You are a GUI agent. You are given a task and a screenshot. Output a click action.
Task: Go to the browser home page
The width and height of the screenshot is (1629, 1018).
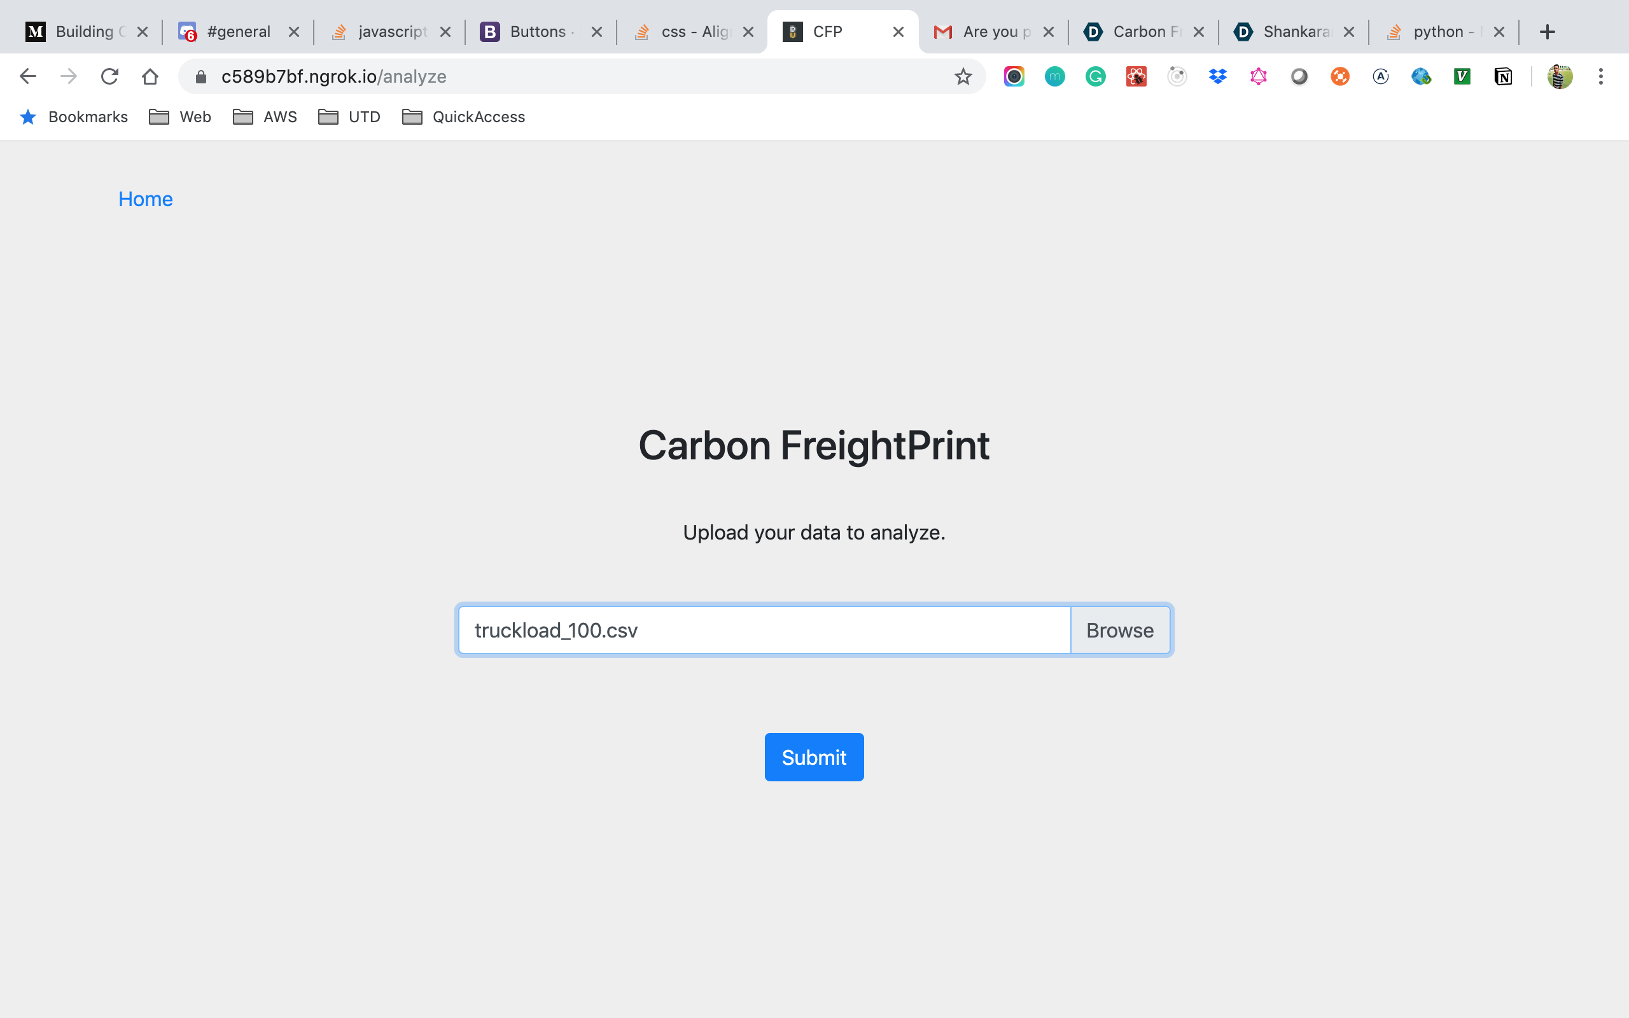tap(150, 77)
